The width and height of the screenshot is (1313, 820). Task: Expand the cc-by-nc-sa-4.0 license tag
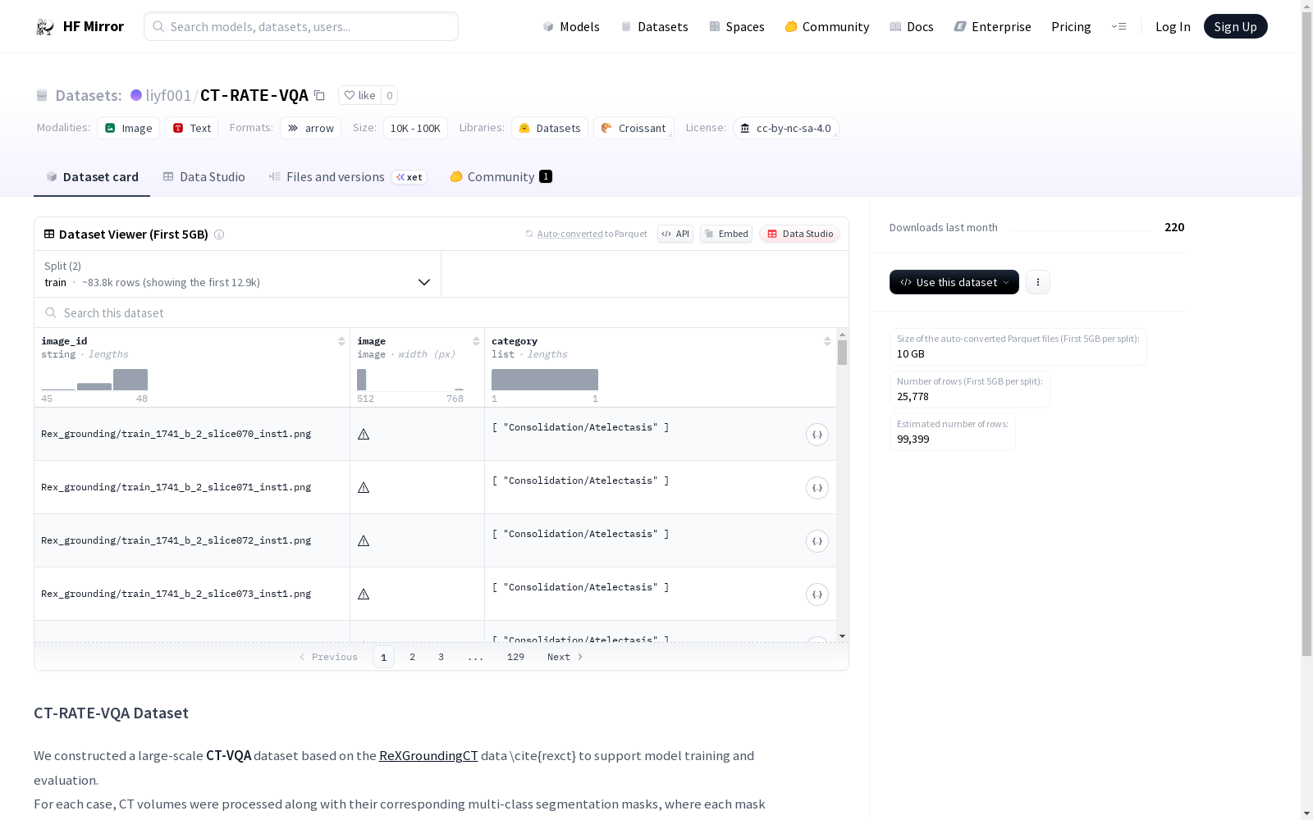(x=785, y=128)
